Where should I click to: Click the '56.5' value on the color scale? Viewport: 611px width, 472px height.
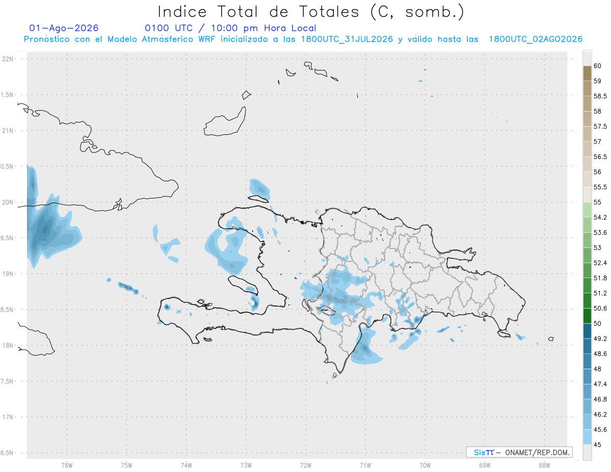point(600,157)
